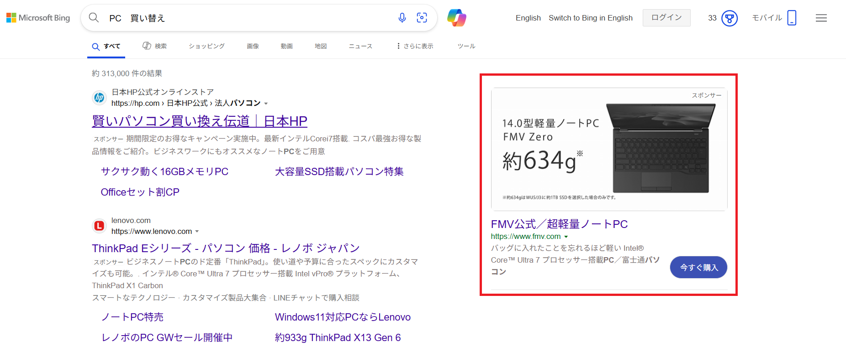
Task: Select the すべて tab
Action: 106,46
